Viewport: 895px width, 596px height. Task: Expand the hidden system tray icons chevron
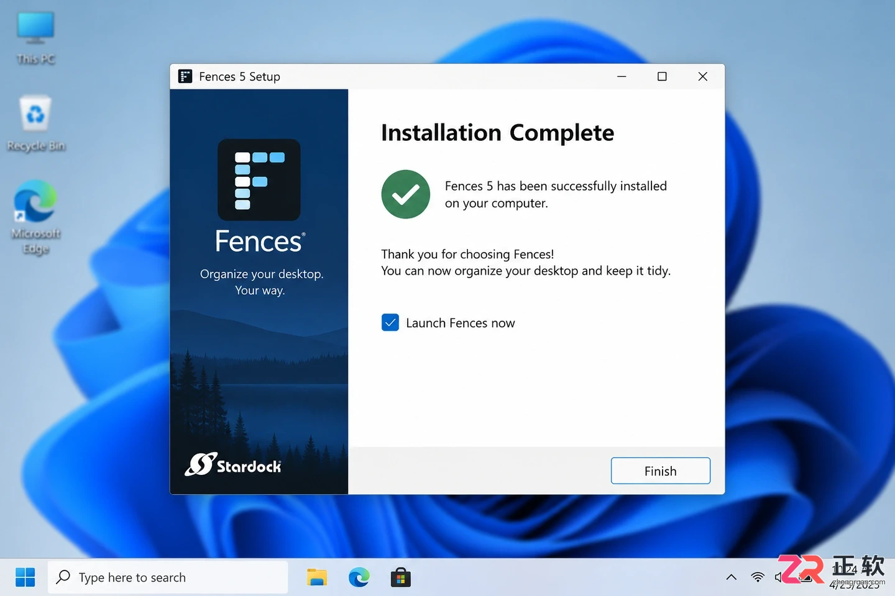coord(732,577)
